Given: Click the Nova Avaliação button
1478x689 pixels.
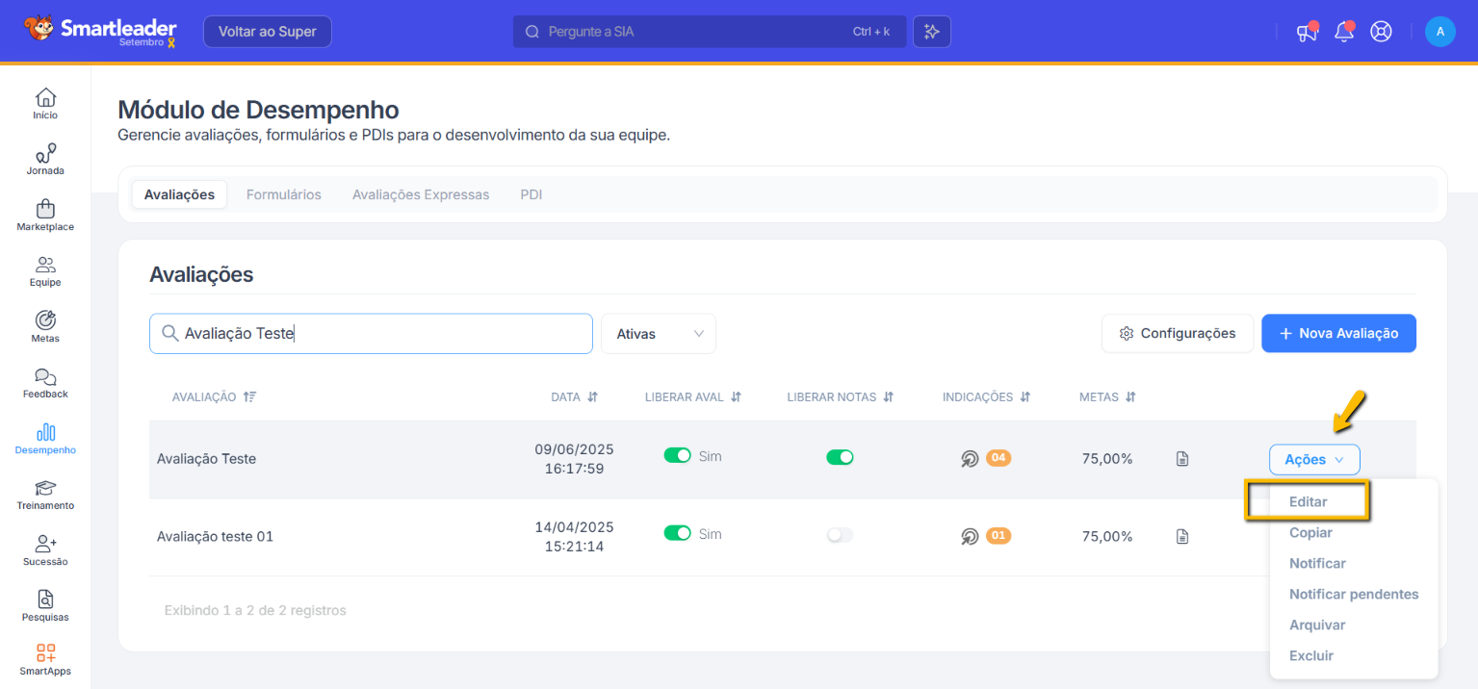Looking at the screenshot, I should point(1338,333).
